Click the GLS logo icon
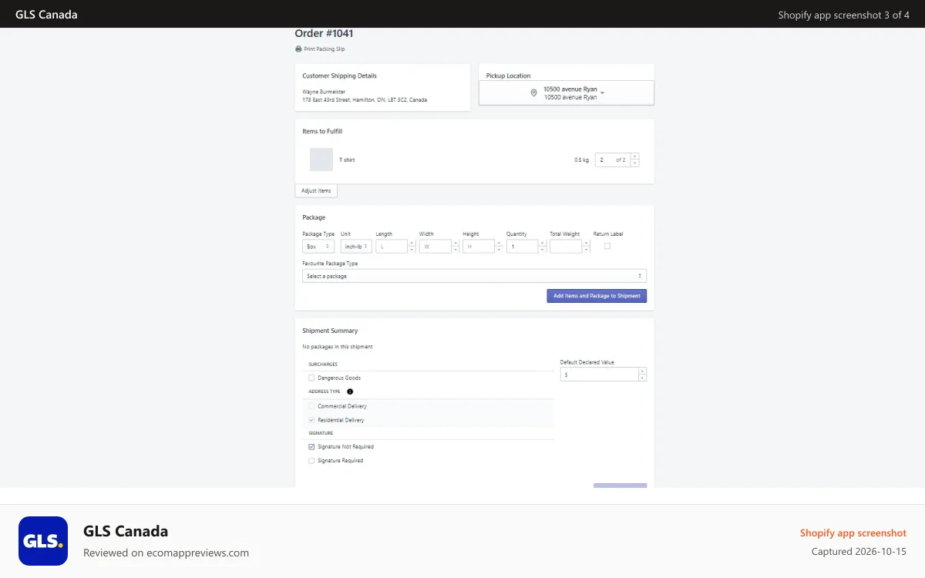The image size is (925, 578). pos(43,541)
